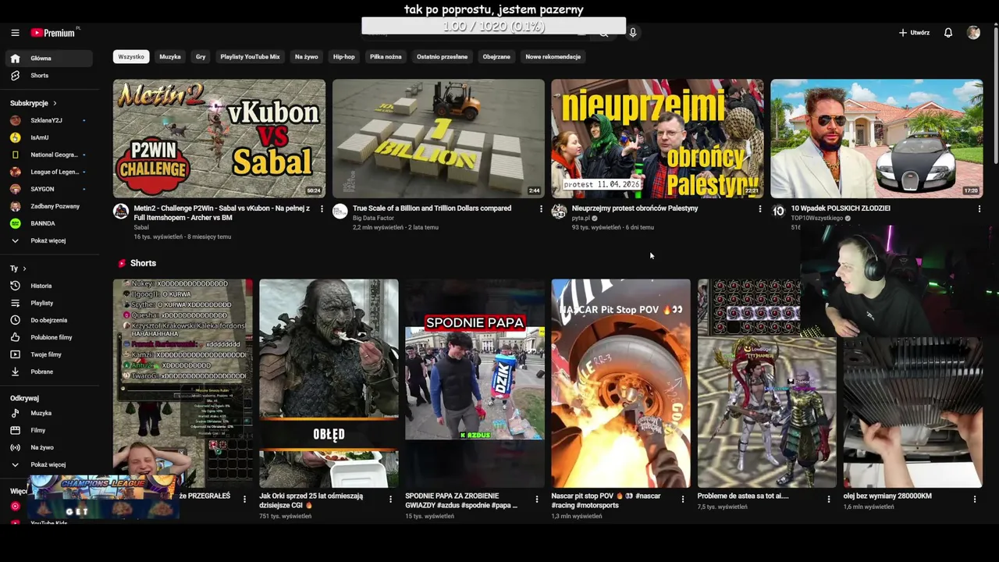Open National Geographic subscription channel

(x=48, y=155)
